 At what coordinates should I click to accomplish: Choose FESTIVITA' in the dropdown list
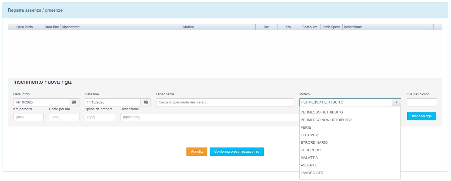pos(310,135)
